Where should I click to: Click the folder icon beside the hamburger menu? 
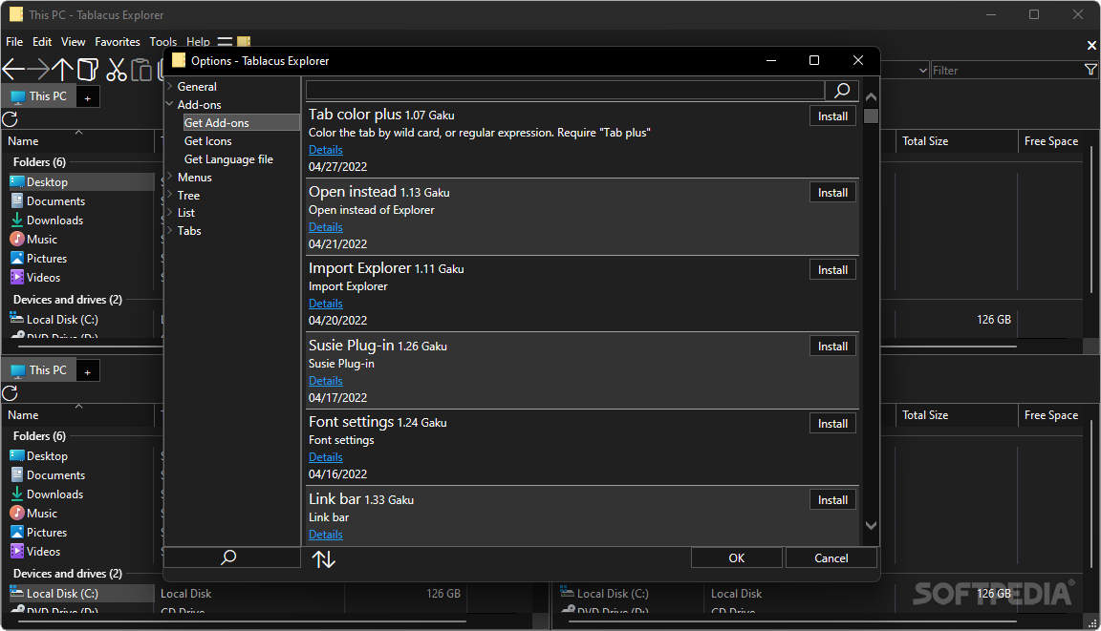(244, 41)
